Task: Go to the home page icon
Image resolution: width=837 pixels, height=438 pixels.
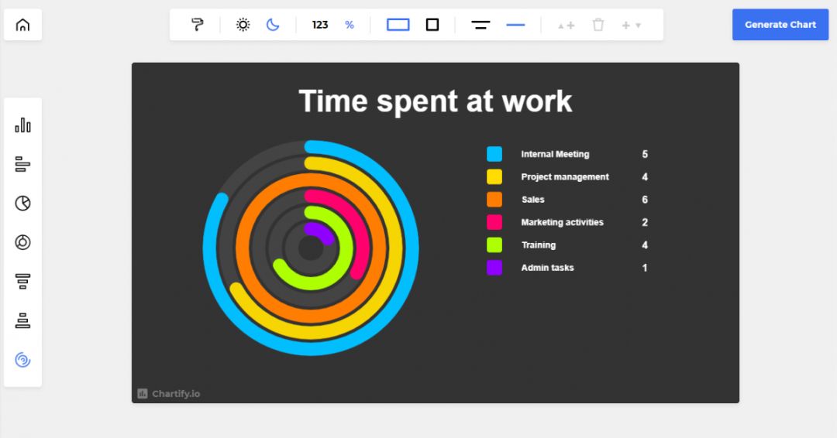Action: point(22,25)
